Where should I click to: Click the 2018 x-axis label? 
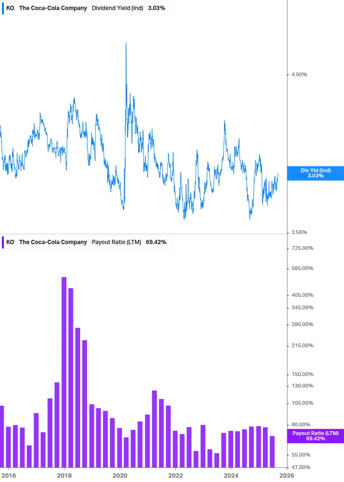(x=64, y=476)
